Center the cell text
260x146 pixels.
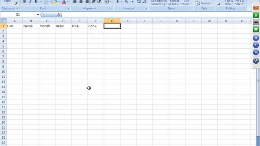81,2
